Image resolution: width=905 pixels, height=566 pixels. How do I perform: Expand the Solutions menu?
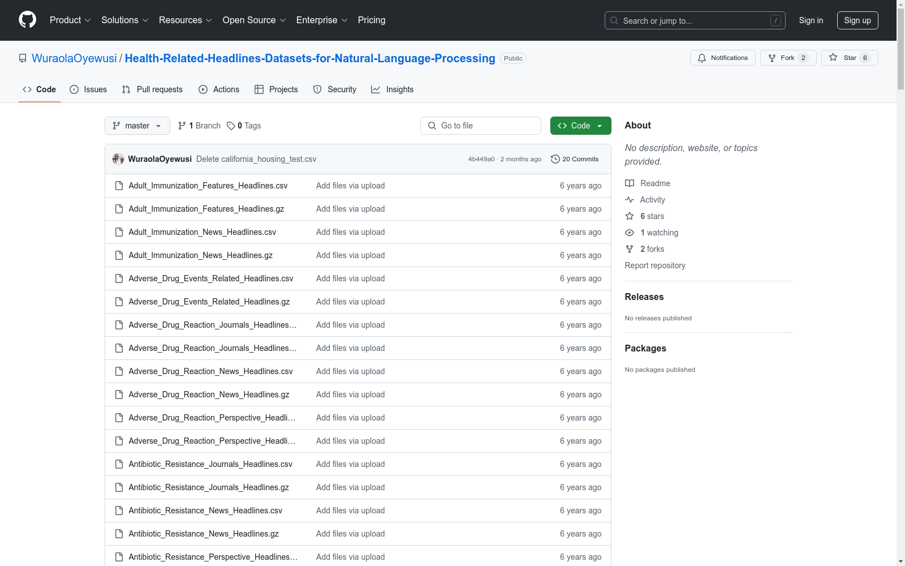pos(125,20)
